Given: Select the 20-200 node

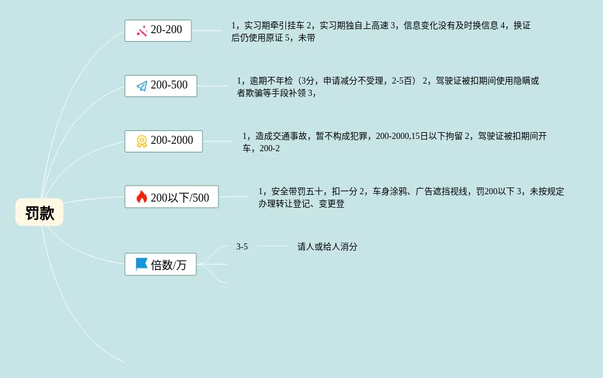Looking at the screenshot, I should point(158,31).
